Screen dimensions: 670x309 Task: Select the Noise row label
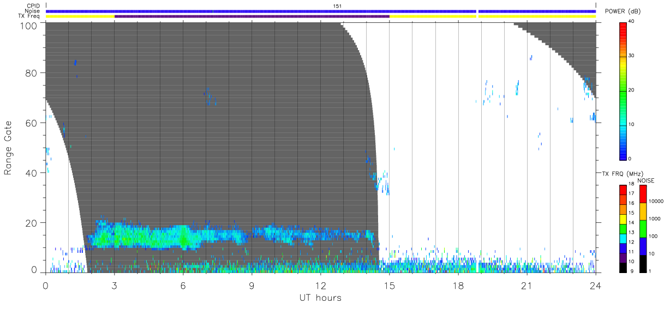coord(32,11)
